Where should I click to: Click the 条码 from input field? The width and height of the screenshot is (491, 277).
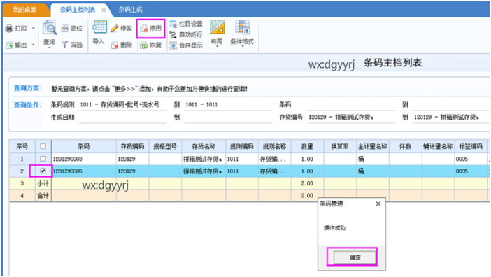tap(351, 104)
